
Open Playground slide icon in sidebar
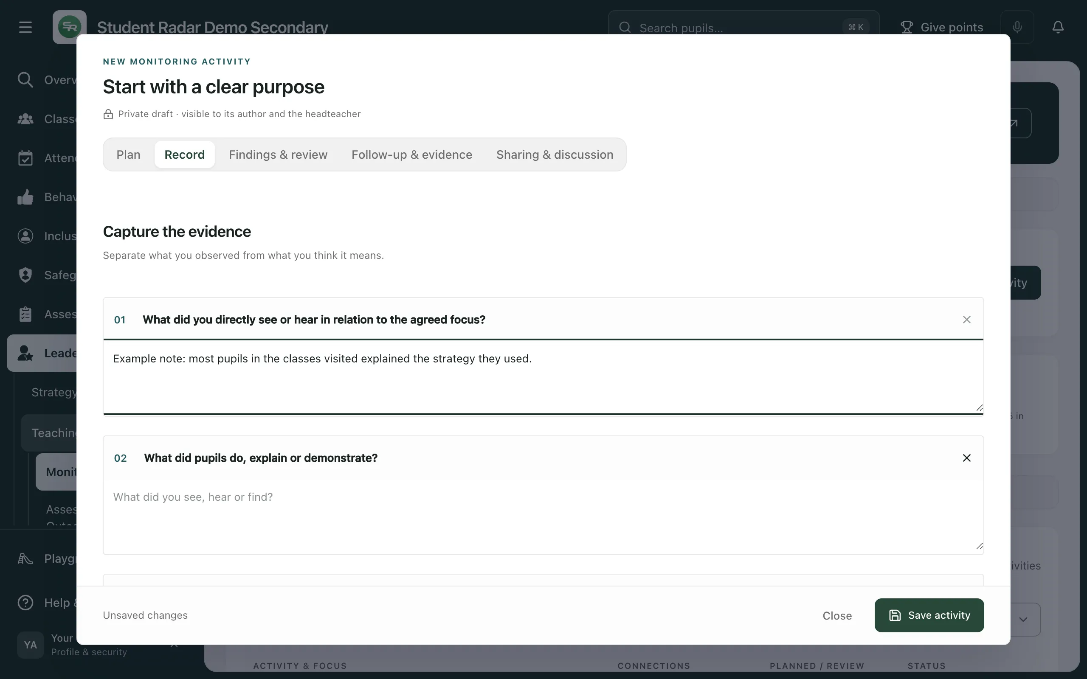25,558
